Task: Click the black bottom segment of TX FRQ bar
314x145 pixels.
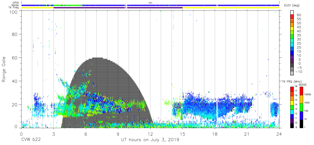Action: pyautogui.click(x=292, y=126)
